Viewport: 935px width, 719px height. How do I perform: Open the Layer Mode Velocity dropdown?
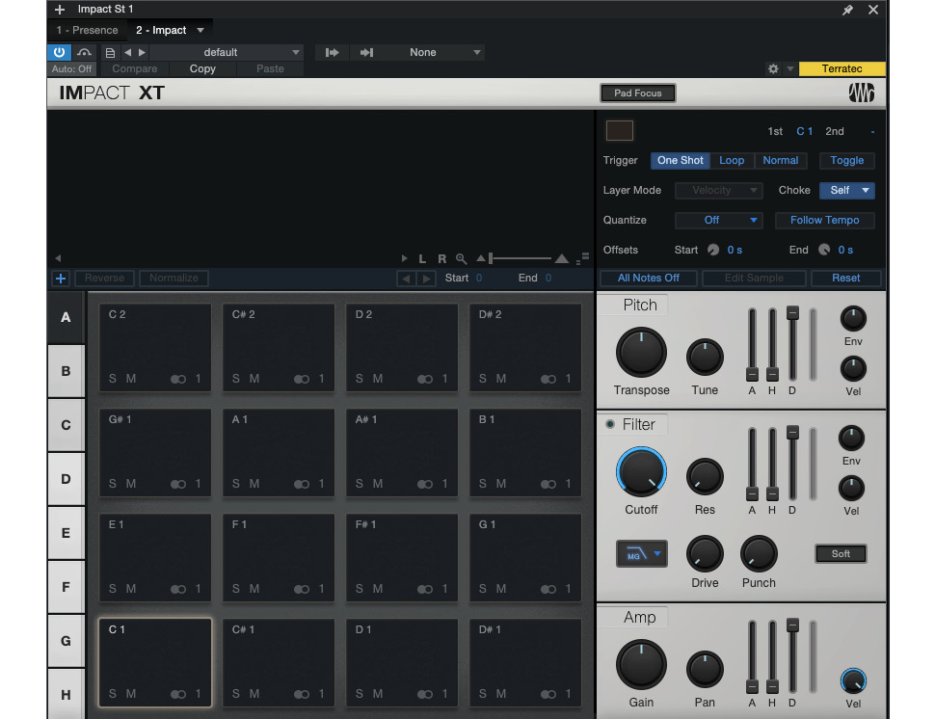(x=718, y=190)
